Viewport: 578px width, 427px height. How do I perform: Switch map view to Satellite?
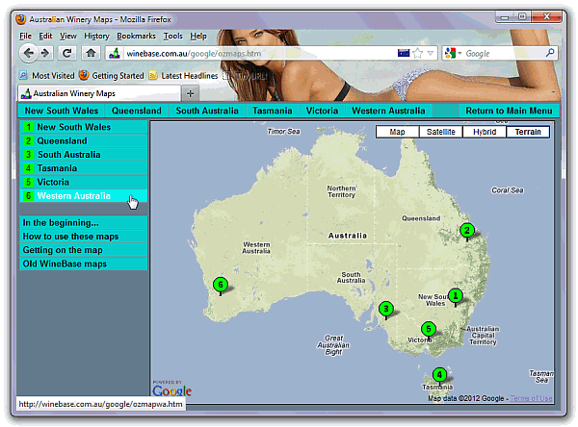(x=441, y=132)
